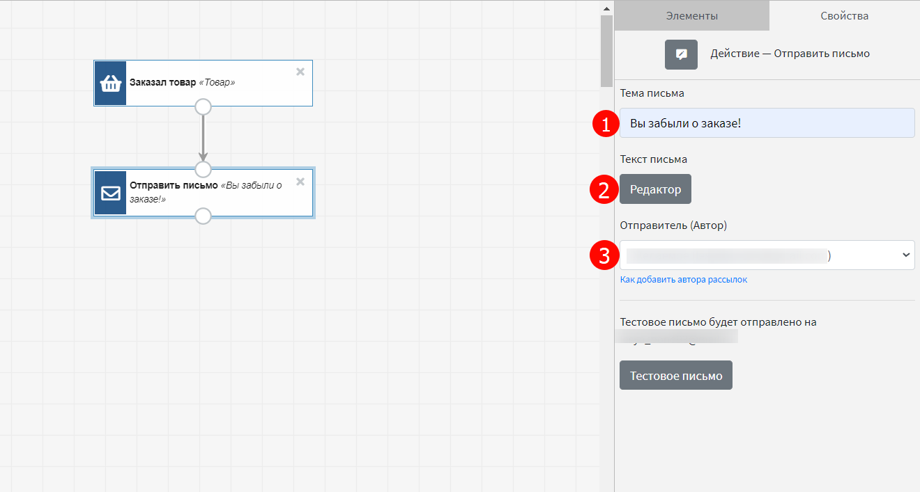Select the «Заказал товар» node title text
The width and height of the screenshot is (920, 492).
(163, 83)
